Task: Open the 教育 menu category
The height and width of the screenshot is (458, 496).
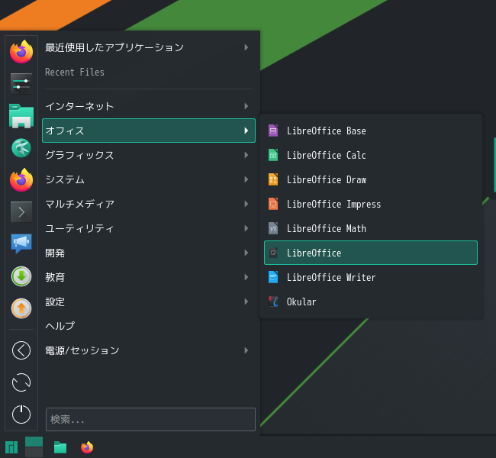Action: click(149, 277)
